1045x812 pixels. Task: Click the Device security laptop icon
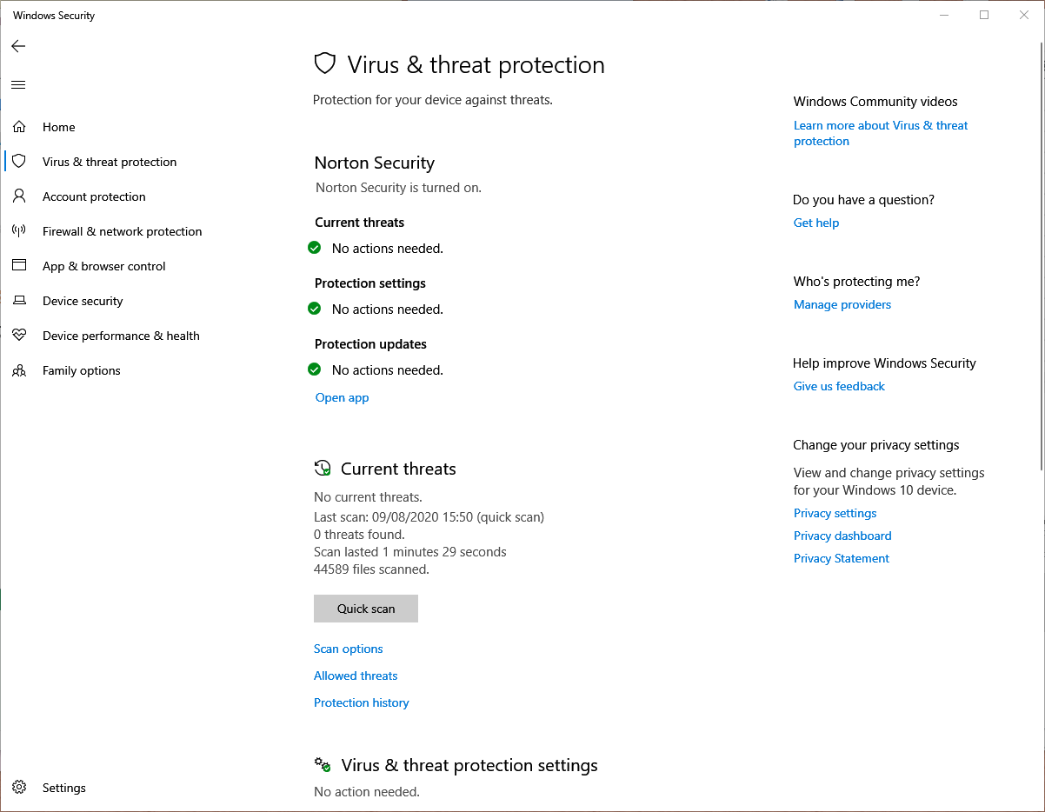[19, 301]
